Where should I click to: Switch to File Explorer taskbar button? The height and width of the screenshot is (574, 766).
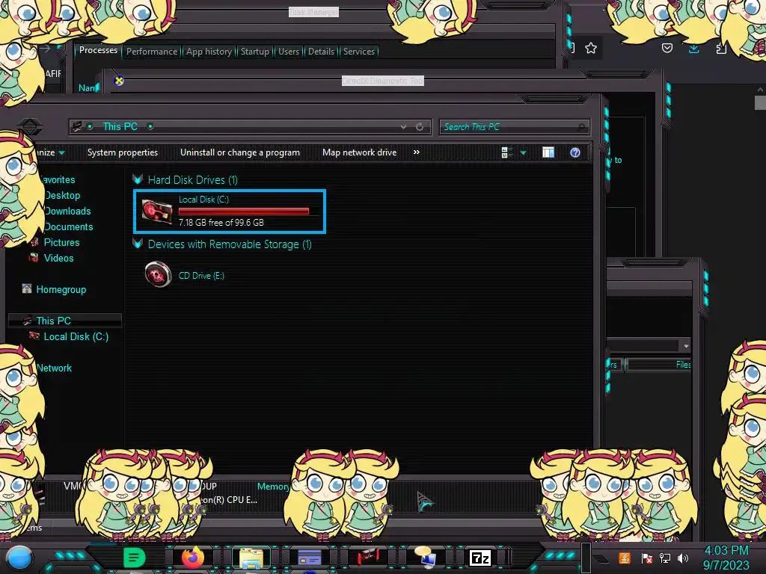251,558
